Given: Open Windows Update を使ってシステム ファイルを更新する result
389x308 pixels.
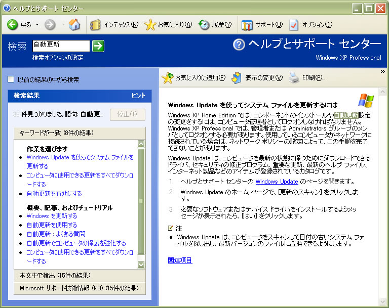Looking at the screenshot, I should pyautogui.click(x=80, y=161).
